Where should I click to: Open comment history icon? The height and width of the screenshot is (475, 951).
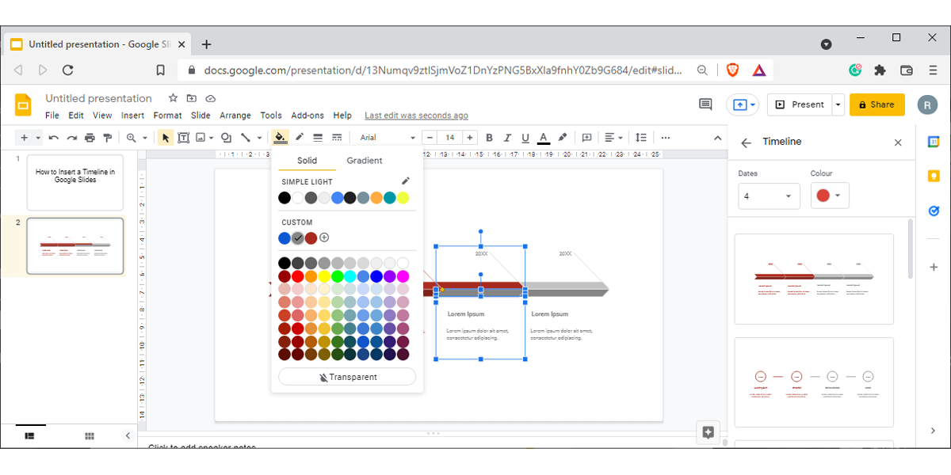pyautogui.click(x=705, y=104)
